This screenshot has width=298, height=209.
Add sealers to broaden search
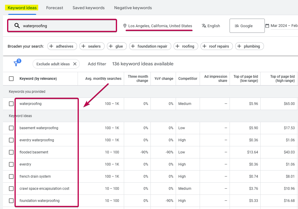92,46
